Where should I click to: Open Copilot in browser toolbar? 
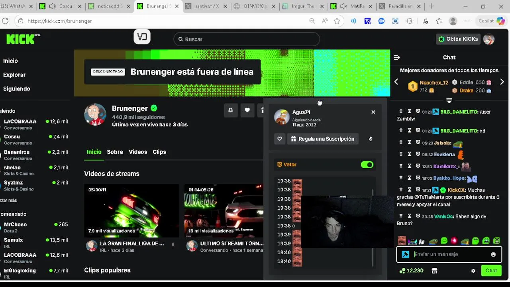click(x=491, y=21)
